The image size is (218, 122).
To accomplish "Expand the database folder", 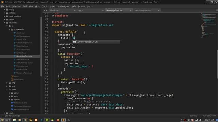I will pyautogui.click(x=5, y=13).
